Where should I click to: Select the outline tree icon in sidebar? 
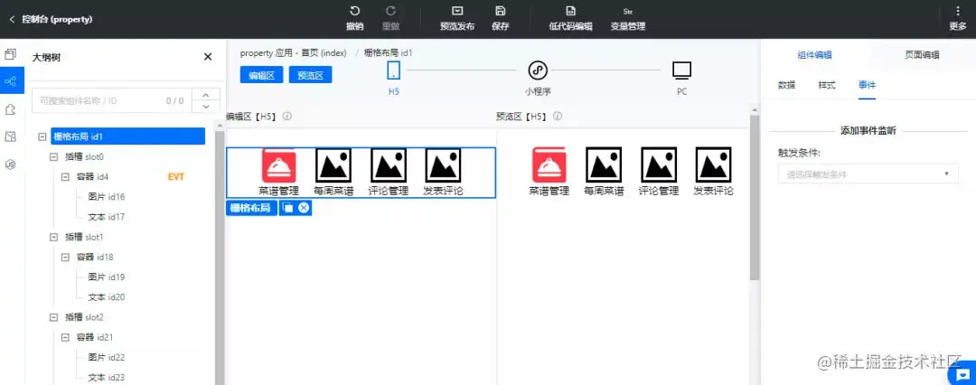coord(11,81)
